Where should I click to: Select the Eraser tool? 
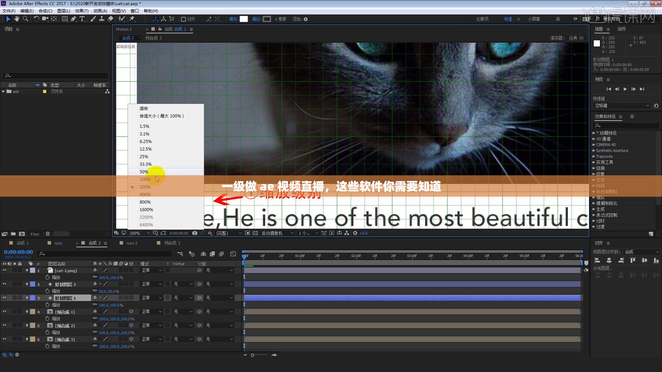(110, 19)
